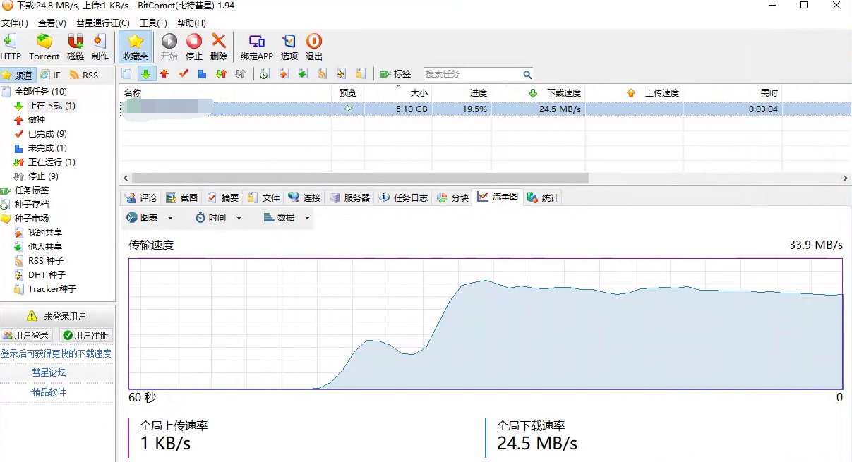Select 全部任务 (10) in the tree
Image resolution: width=852 pixels, height=462 pixels.
pos(41,92)
